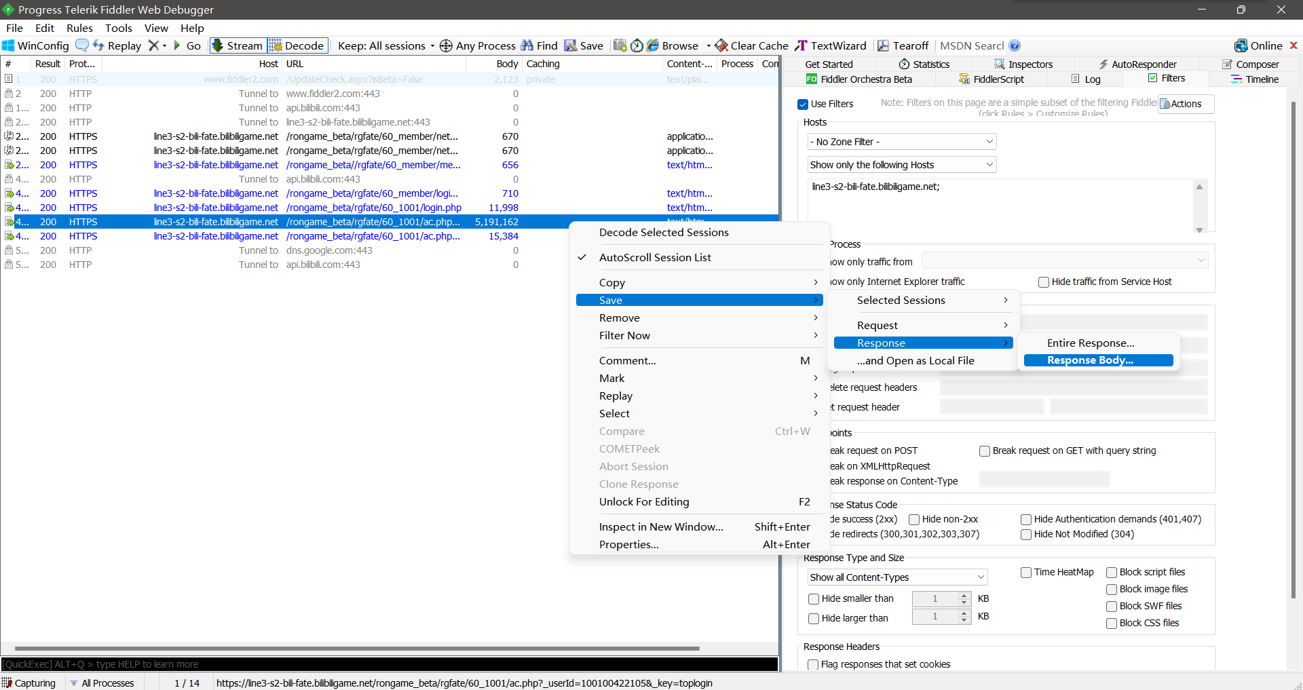
Task: Check Block script files
Action: (x=1112, y=573)
